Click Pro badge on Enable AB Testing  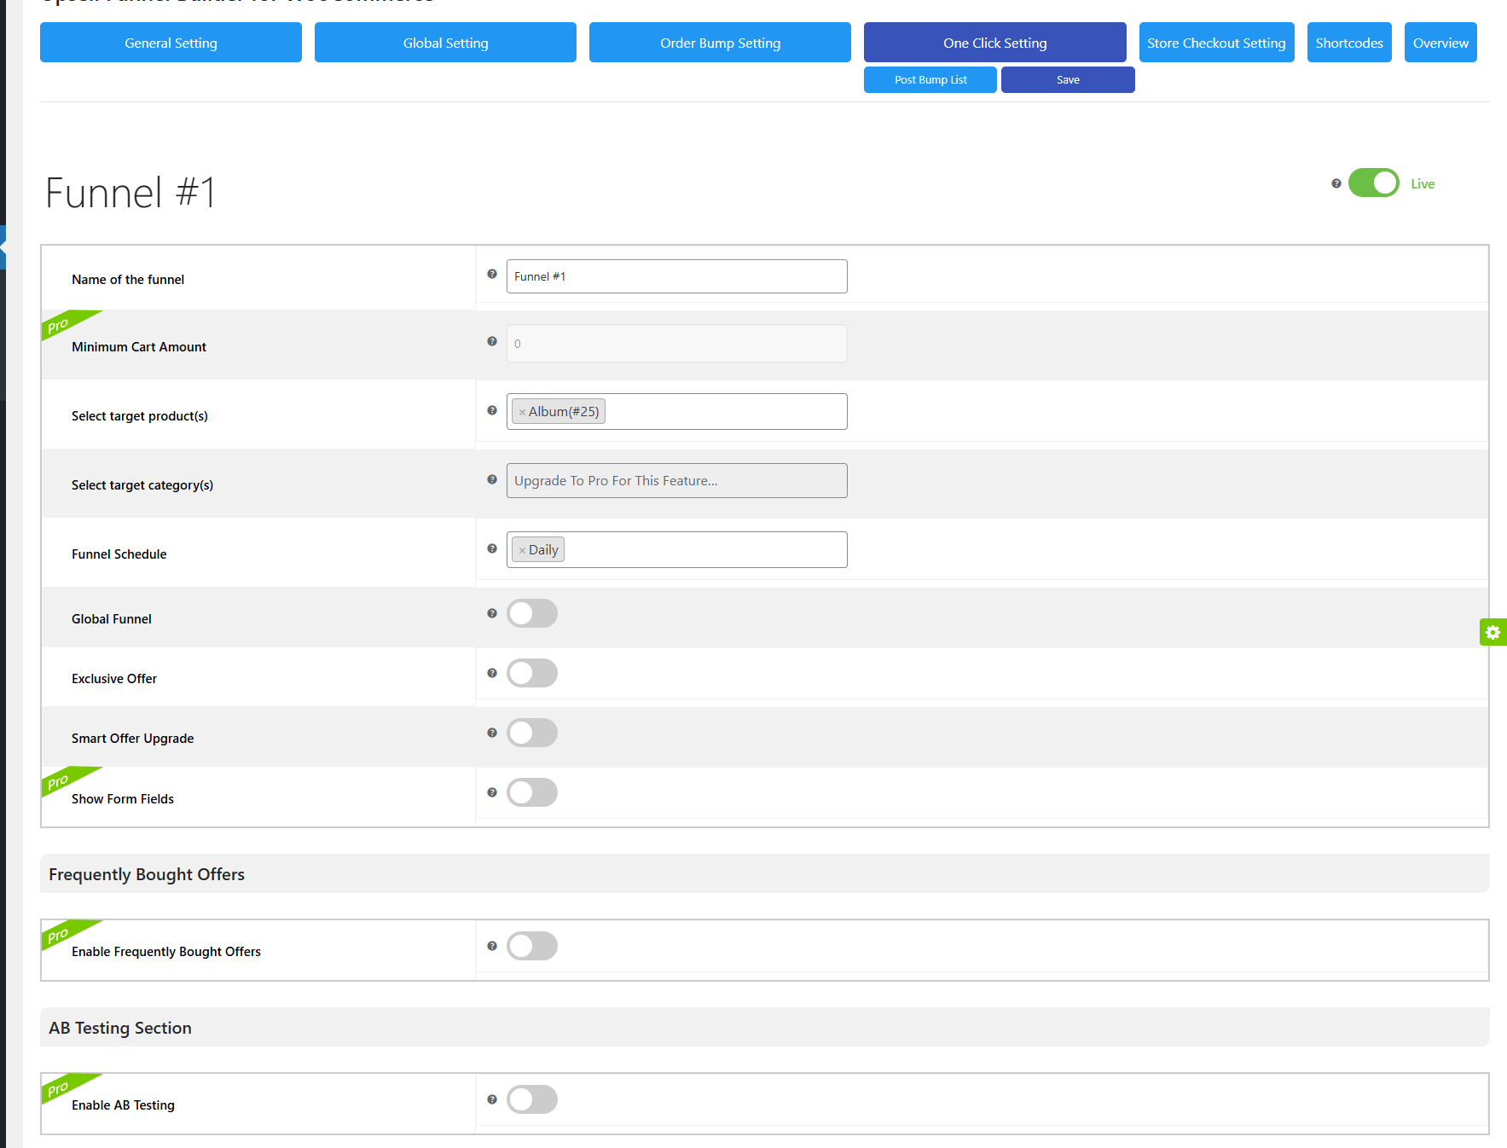coord(61,1087)
